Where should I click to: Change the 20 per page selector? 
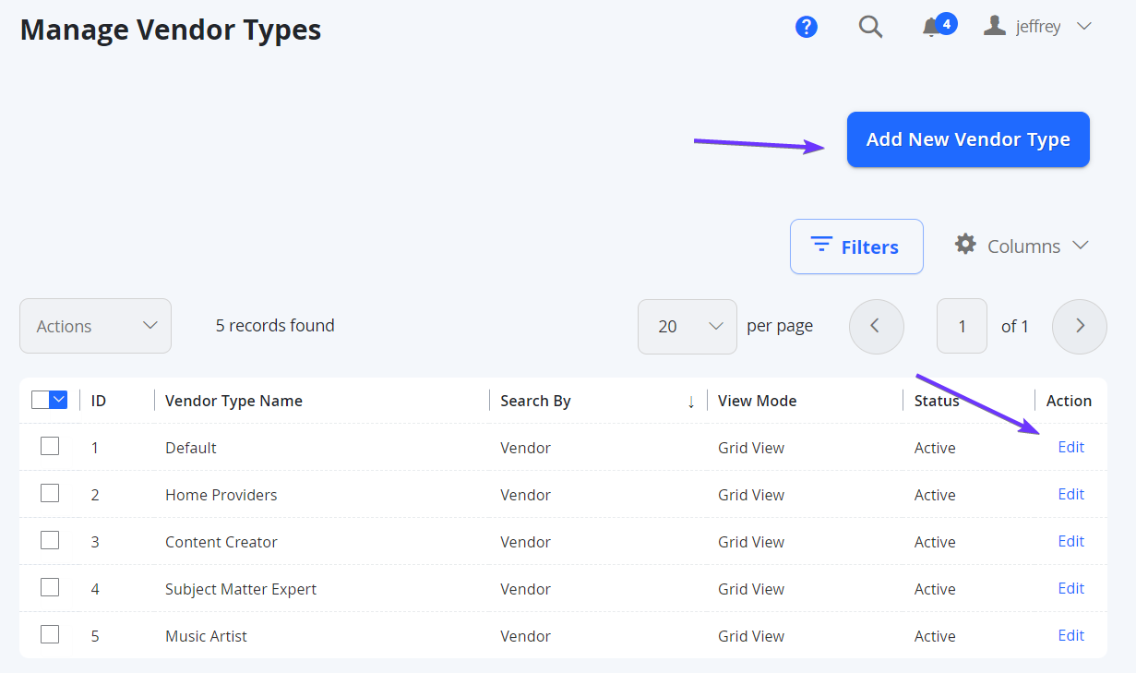pos(687,327)
